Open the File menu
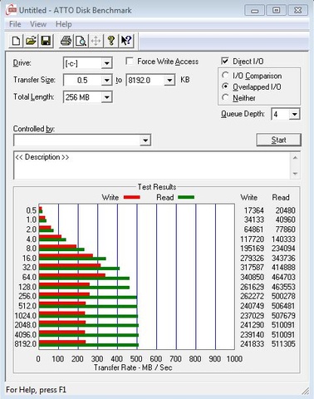 pos(15,24)
